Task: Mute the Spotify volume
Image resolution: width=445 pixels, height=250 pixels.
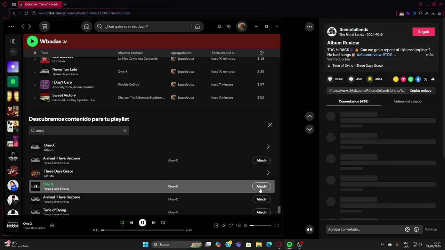Action: [245, 225]
